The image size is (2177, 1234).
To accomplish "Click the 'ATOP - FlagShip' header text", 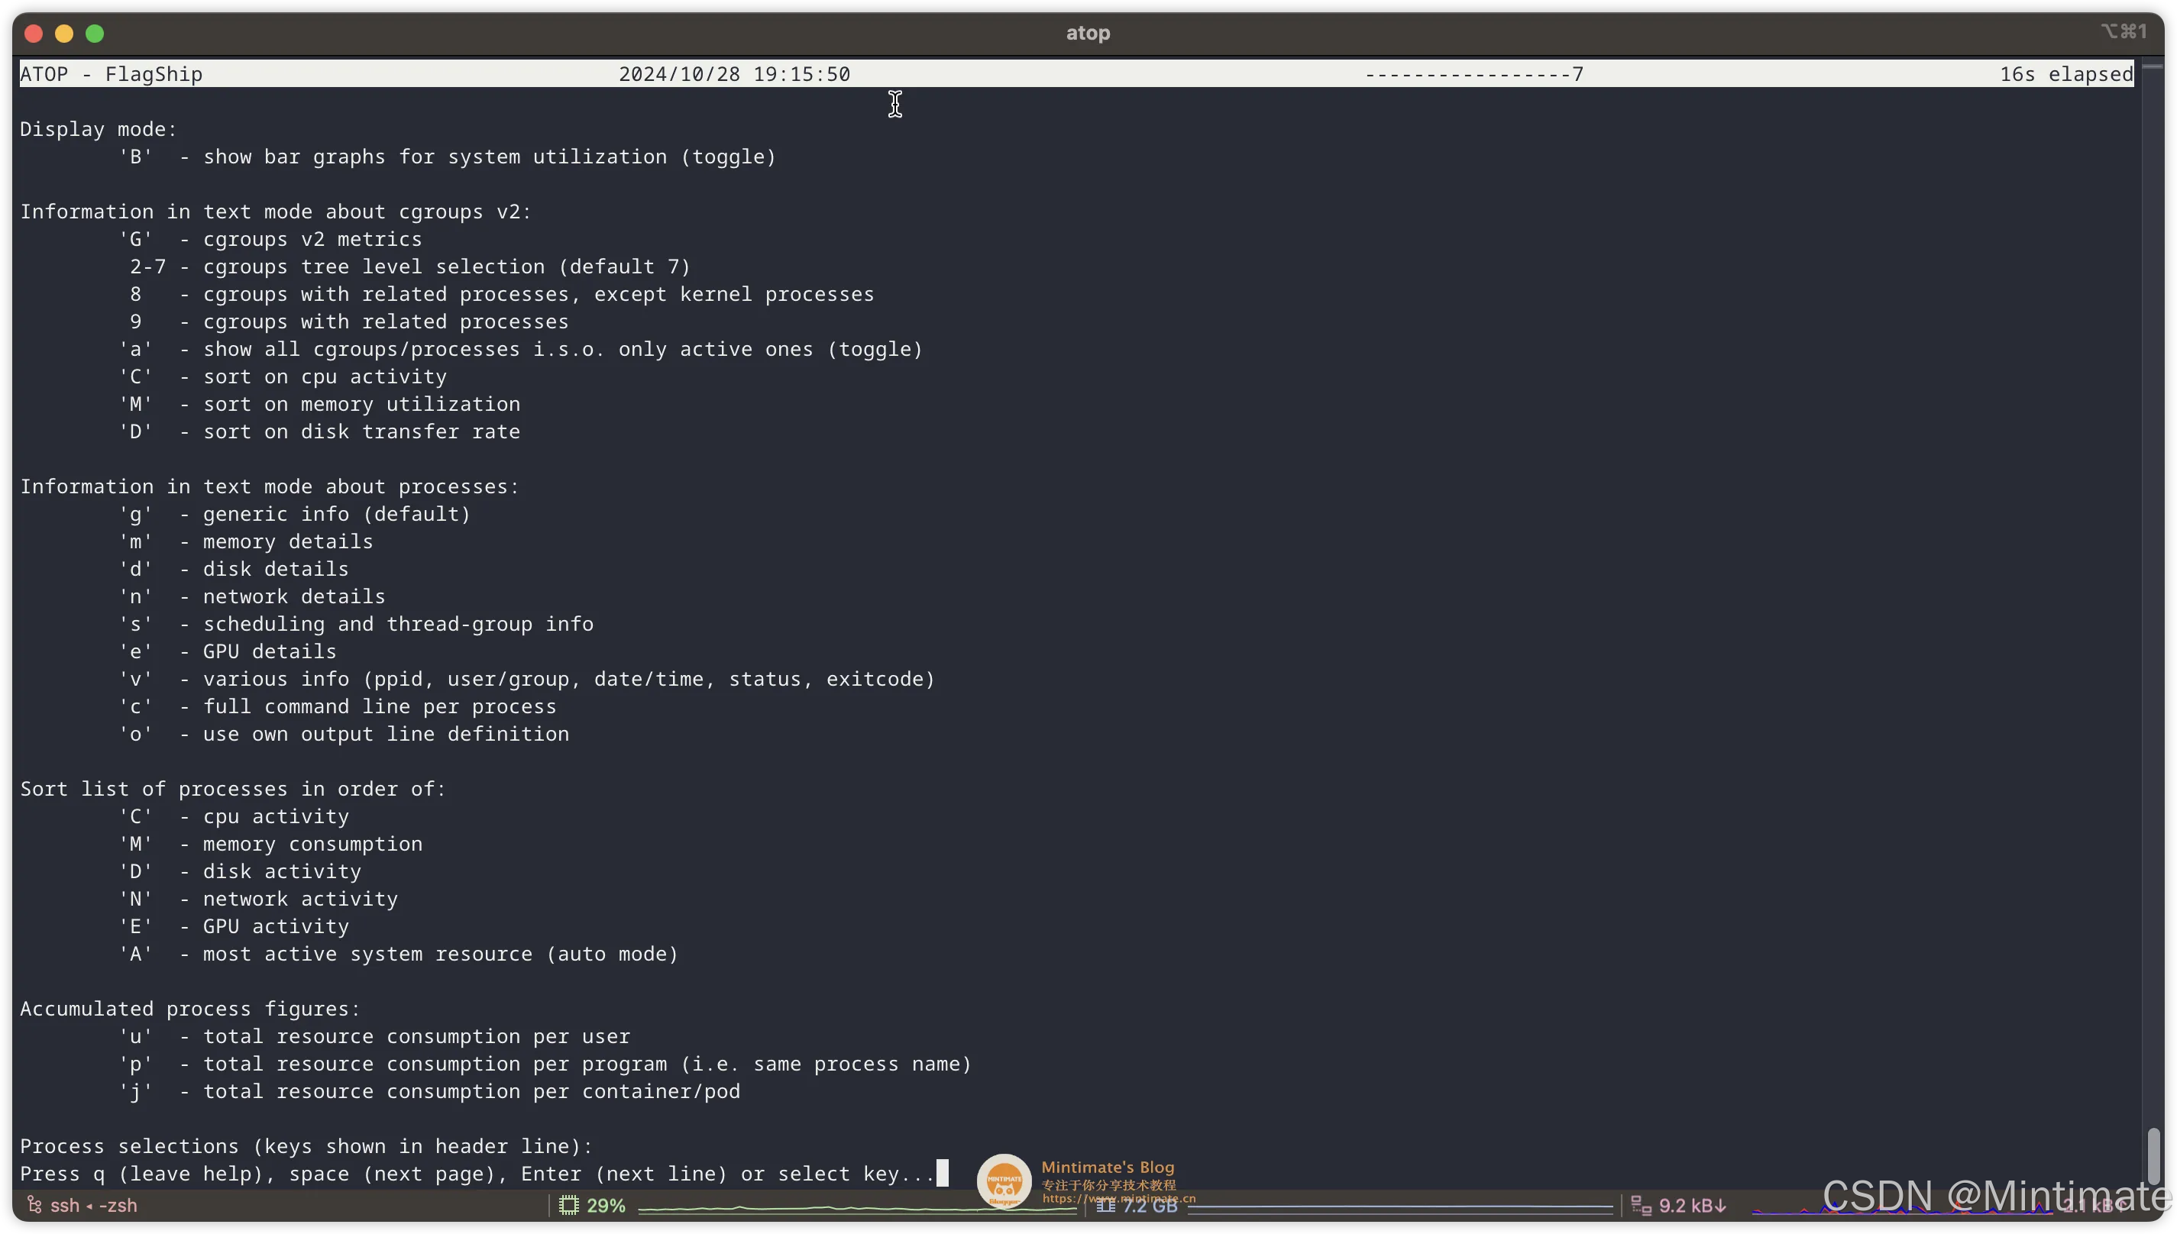I will [x=111, y=74].
